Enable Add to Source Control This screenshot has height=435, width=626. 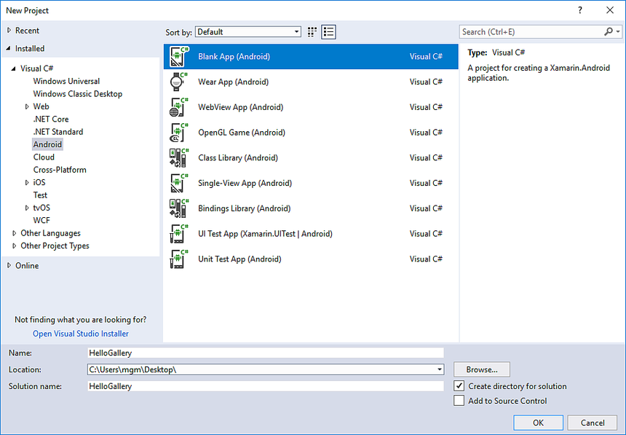pos(459,401)
